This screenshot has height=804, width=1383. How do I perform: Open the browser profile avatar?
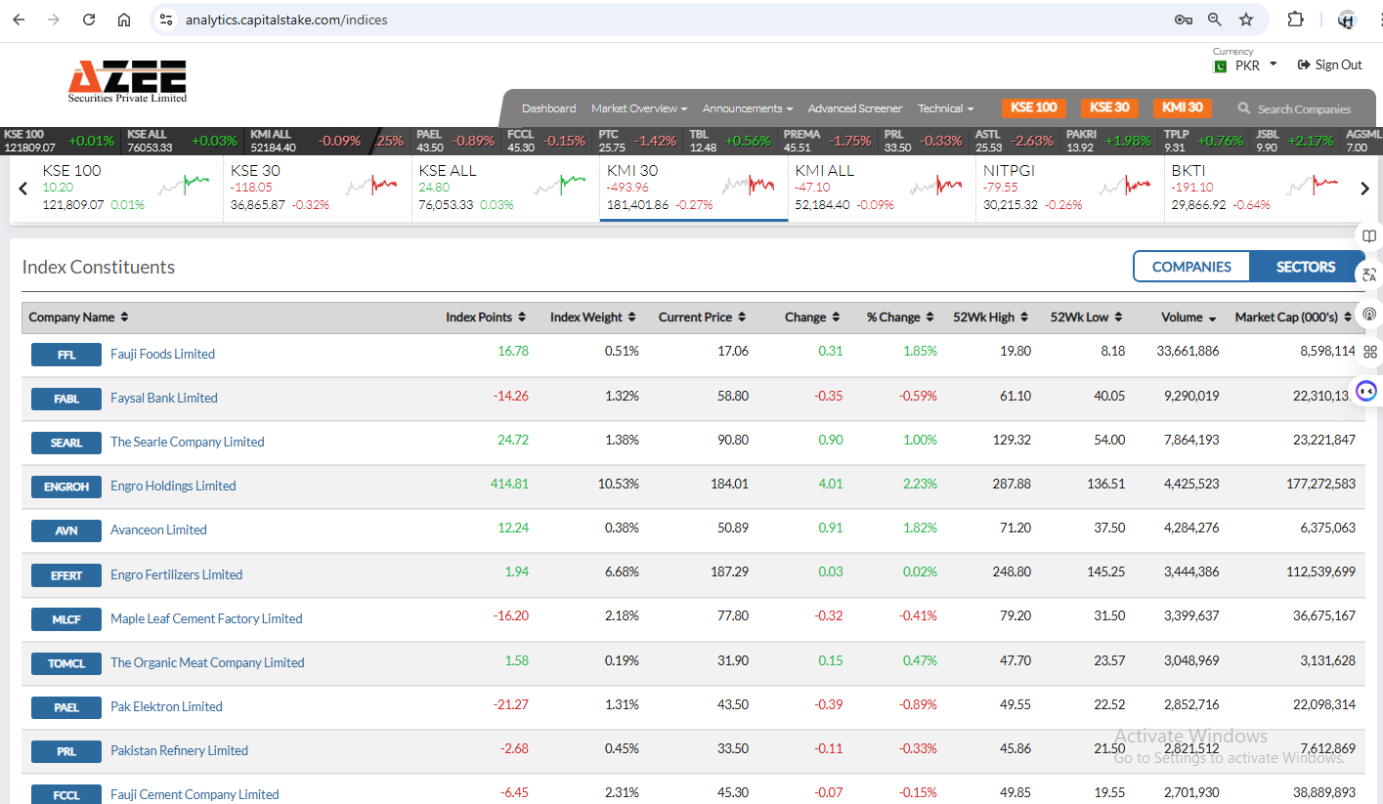1347,20
